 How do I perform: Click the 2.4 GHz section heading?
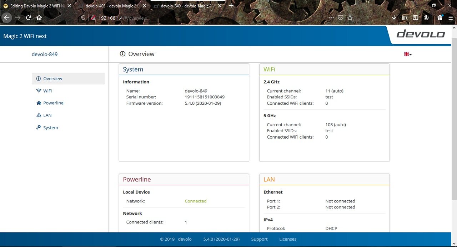271,82
